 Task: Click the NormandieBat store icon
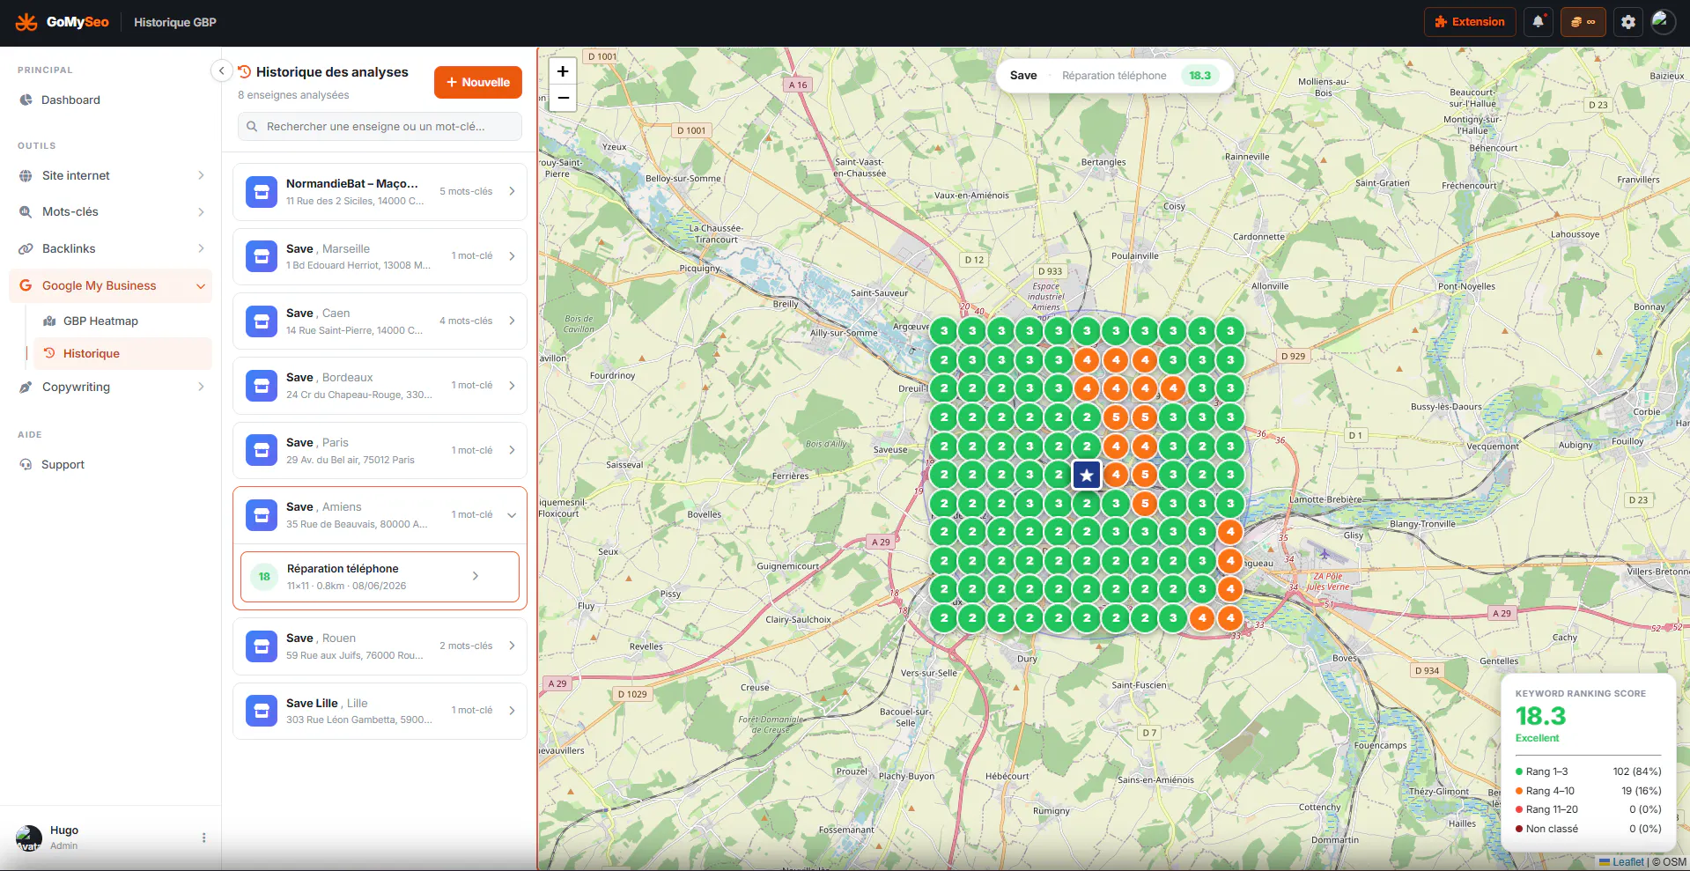tap(262, 192)
